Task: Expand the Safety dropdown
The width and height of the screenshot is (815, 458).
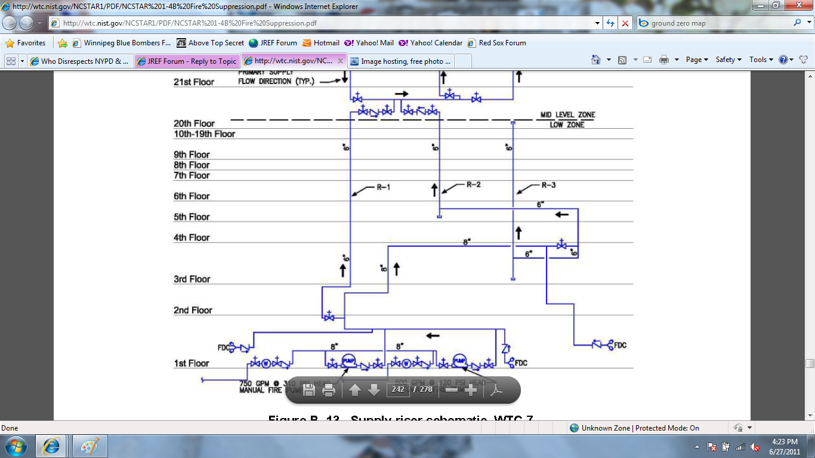Action: (728, 61)
